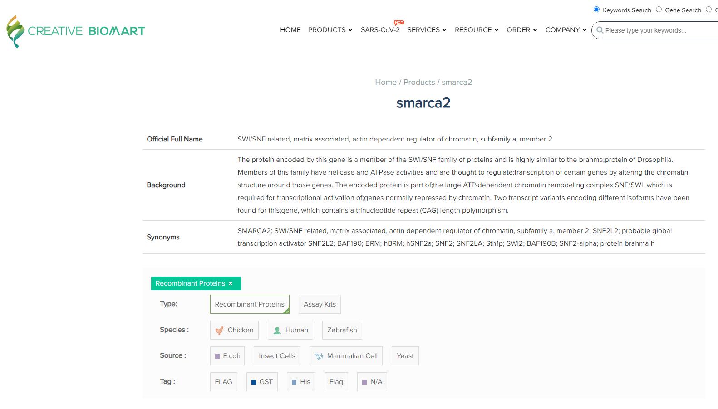Filter by His tag

[301, 382]
